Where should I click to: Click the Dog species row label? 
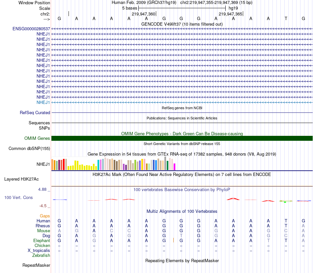(x=46, y=236)
